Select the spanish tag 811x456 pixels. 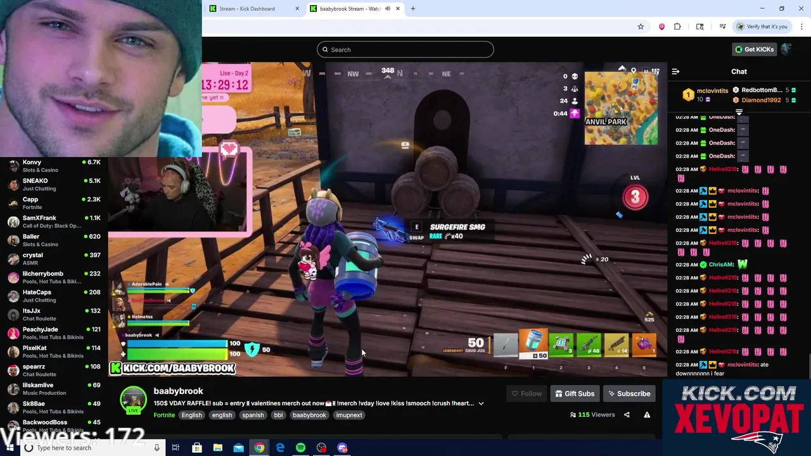click(x=253, y=415)
